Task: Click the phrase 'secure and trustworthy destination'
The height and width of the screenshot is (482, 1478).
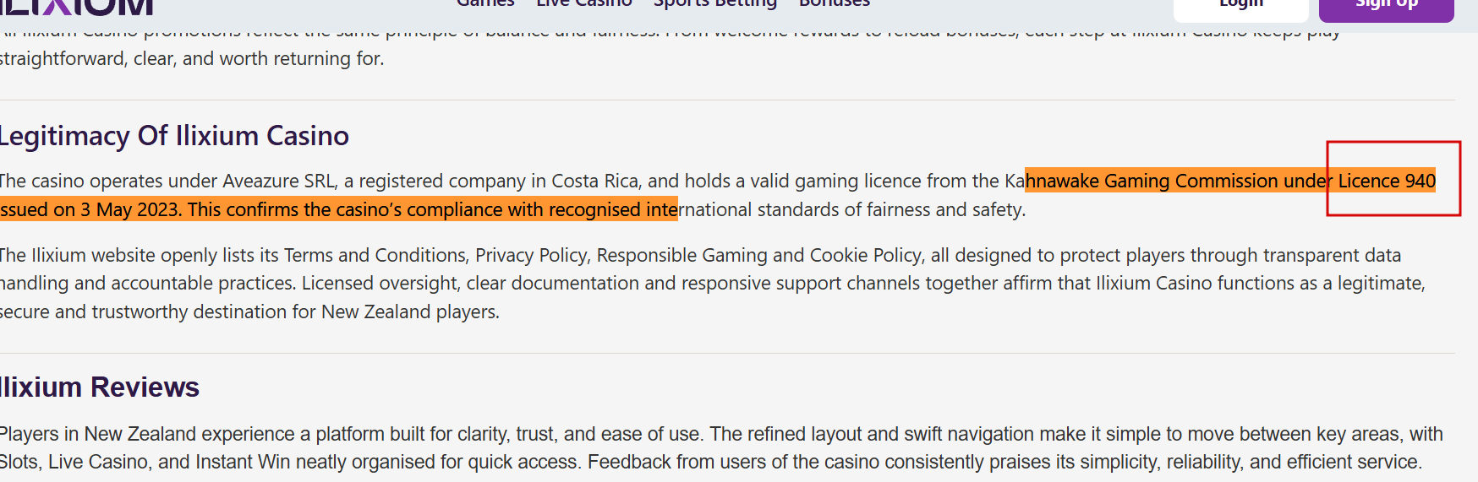Action: (x=144, y=312)
